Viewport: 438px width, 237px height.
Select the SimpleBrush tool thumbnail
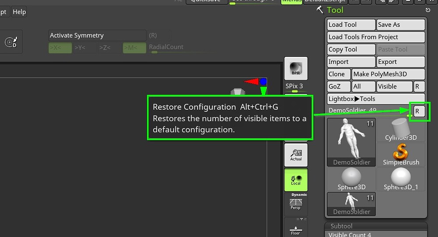tap(401, 154)
